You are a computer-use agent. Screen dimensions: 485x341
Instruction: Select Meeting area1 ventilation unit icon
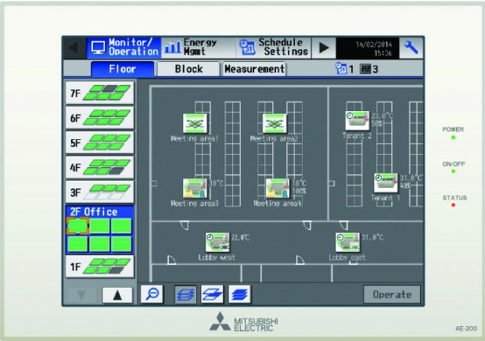pyautogui.click(x=195, y=124)
